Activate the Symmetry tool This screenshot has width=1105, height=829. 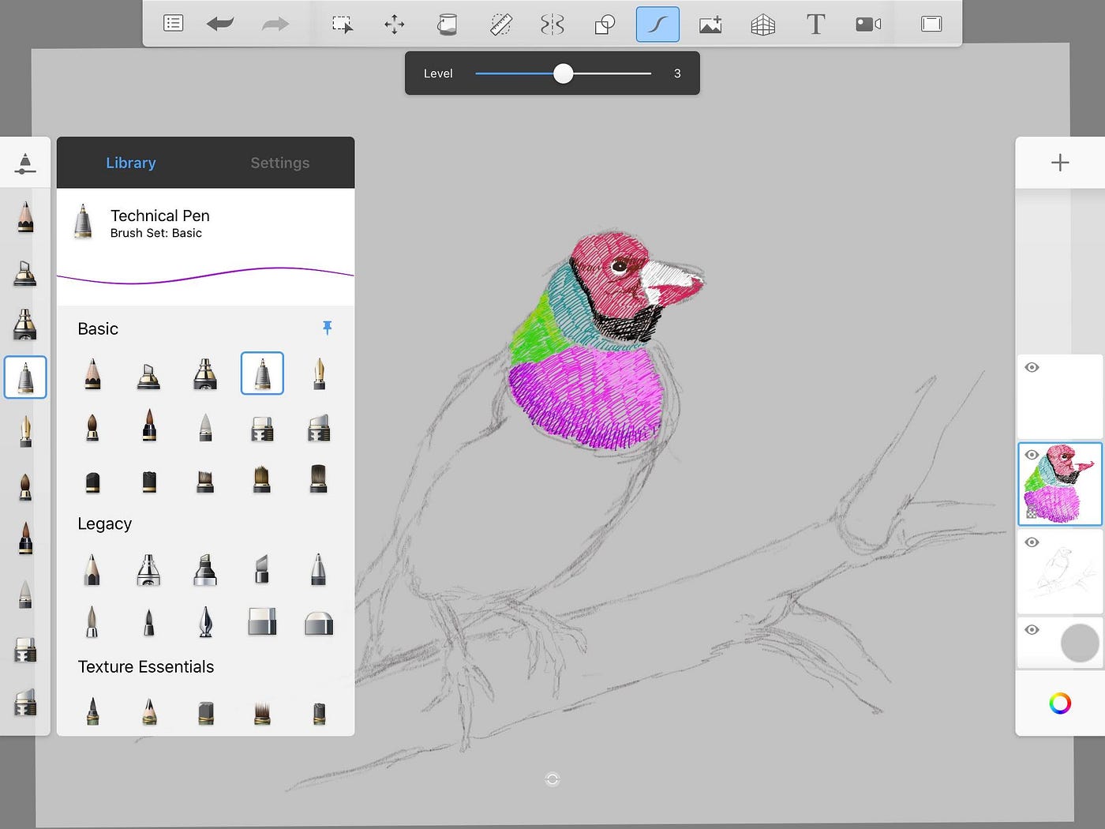pos(552,24)
